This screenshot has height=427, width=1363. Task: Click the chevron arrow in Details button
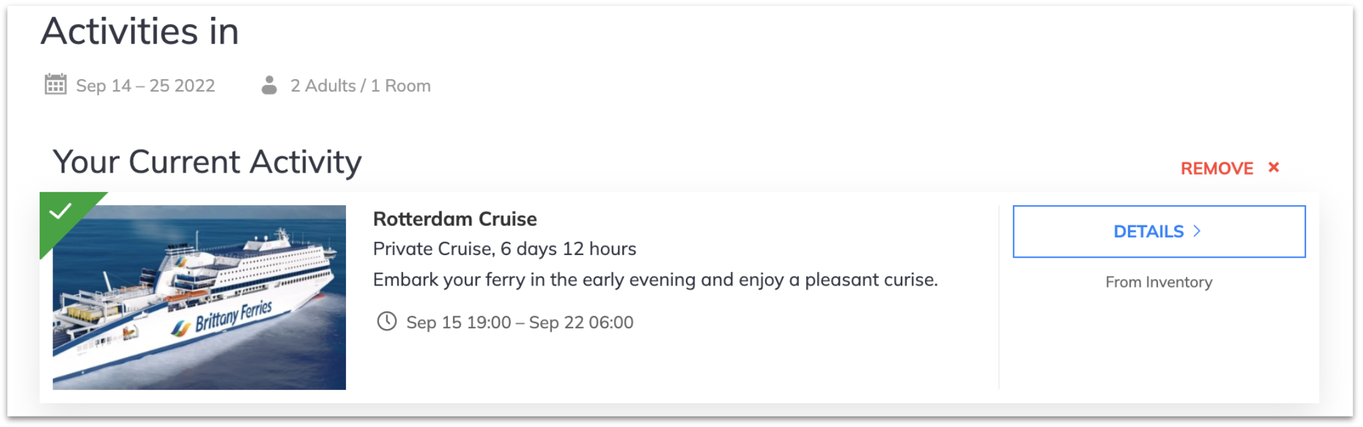(x=1197, y=231)
